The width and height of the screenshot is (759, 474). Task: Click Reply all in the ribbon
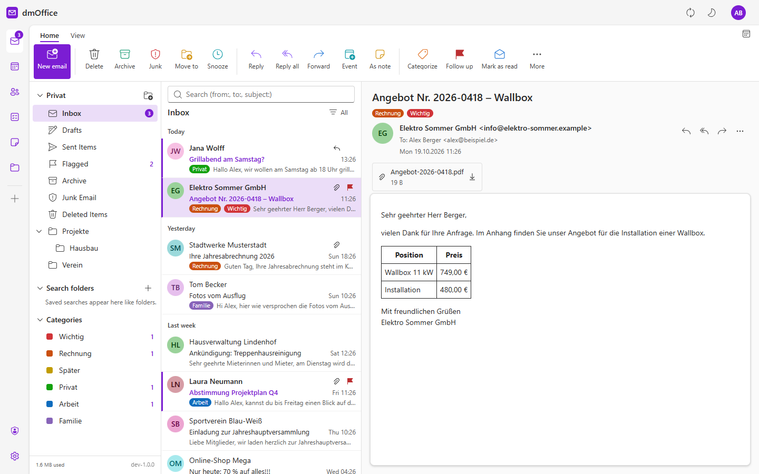click(287, 60)
